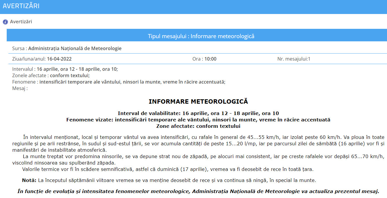
Task: Click the Intervalul line in message details
Action: (65, 69)
